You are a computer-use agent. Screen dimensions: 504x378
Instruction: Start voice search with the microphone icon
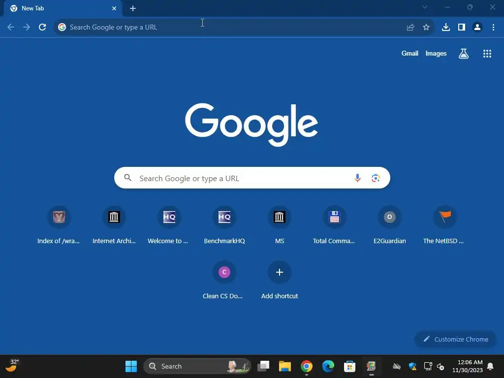click(x=357, y=178)
